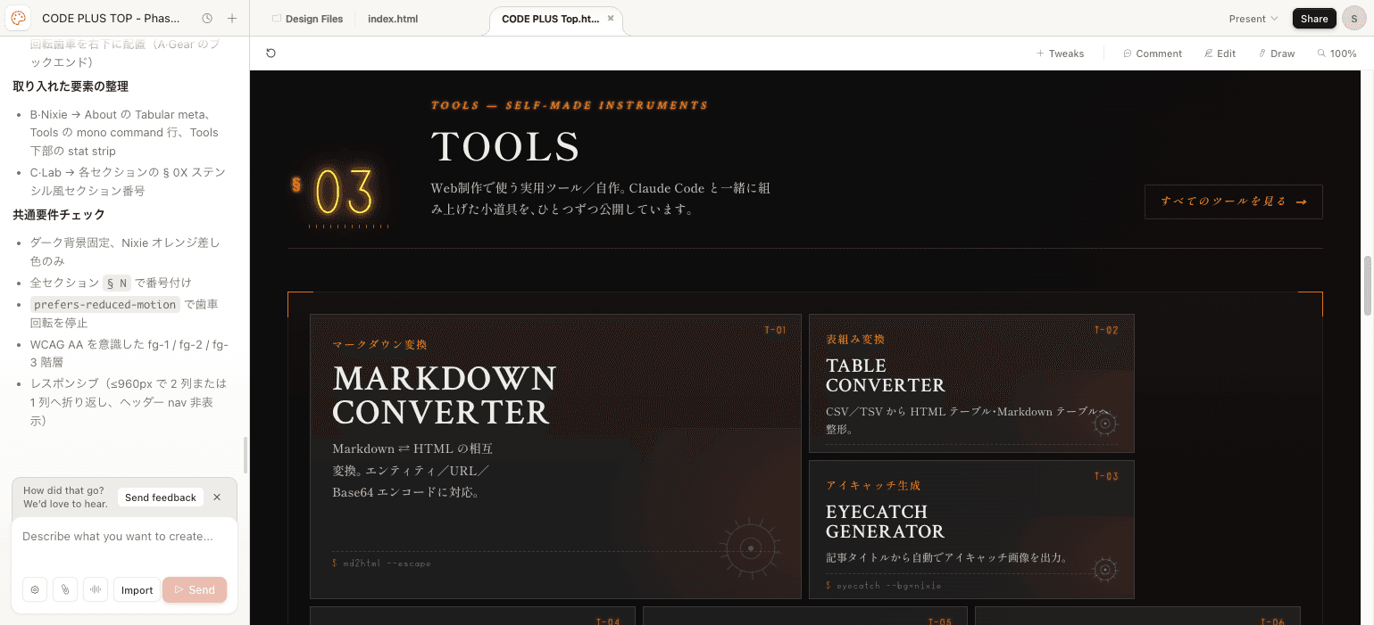Click the TOOLS heading
Image resolution: width=1374 pixels, height=625 pixels.
click(x=505, y=147)
